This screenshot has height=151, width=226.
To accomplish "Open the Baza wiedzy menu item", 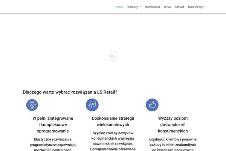I will [x=195, y=7].
